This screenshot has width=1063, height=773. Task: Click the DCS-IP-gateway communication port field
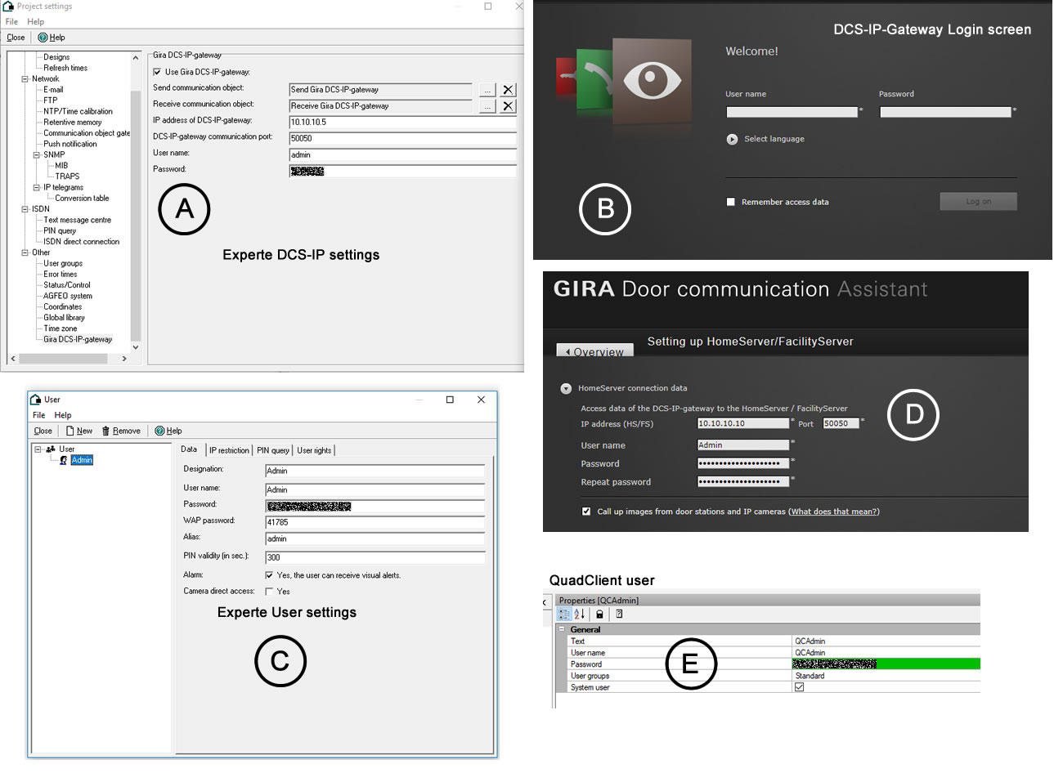(x=403, y=139)
